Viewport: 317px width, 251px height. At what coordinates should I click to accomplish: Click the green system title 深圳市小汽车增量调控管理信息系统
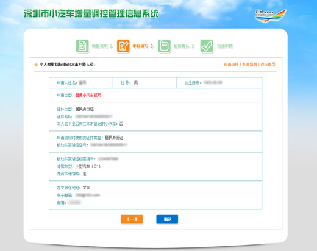[91, 14]
